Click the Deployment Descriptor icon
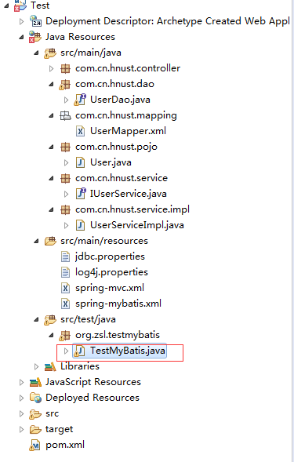Image resolution: width=294 pixels, height=462 pixels. click(35, 21)
